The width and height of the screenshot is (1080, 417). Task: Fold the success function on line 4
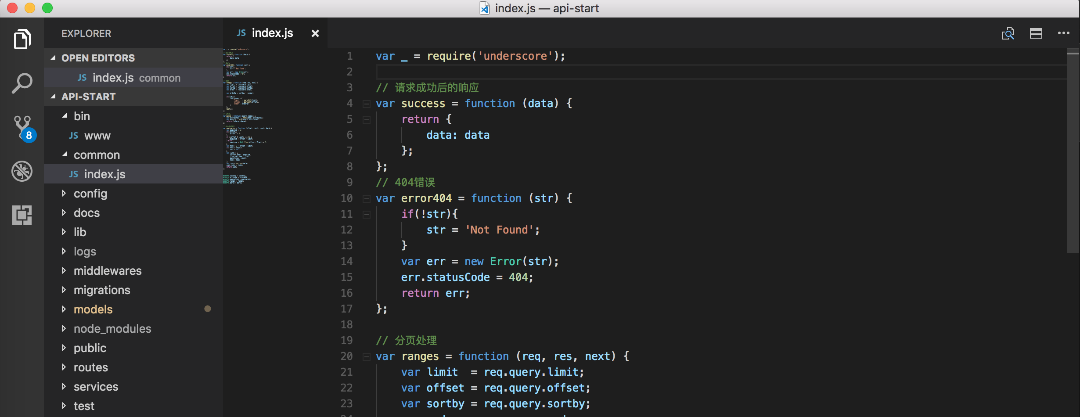coord(366,104)
